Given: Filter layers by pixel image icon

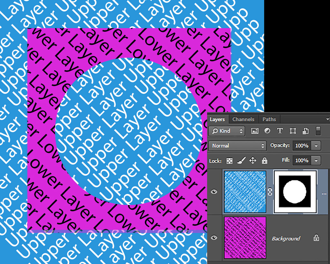Looking at the screenshot, I should coord(255,131).
